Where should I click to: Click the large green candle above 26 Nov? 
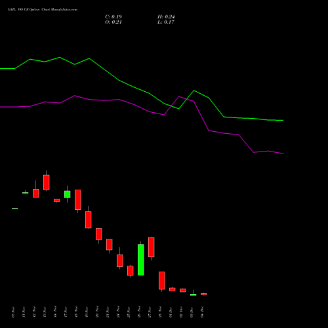click(141, 260)
